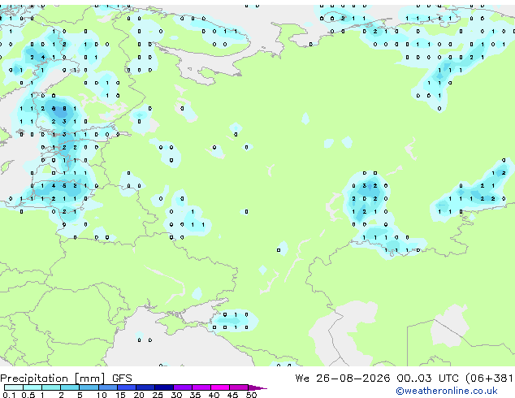Click the "(06+381" forecast run label
This screenshot has height=398, width=515.
click(489, 379)
